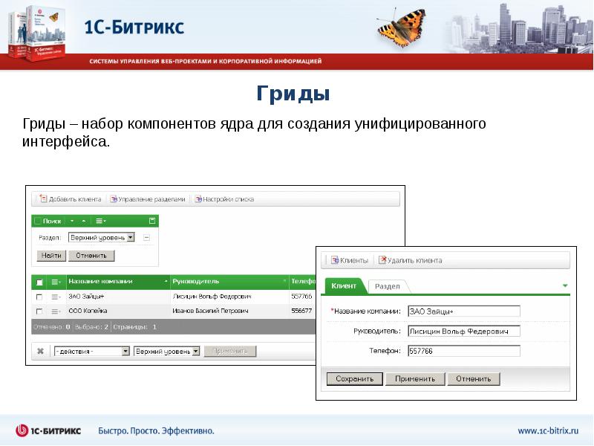594x446 pixels.
Task: Toggle the select-all checkbox in grid header
Action: click(x=39, y=282)
